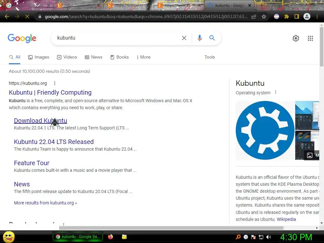Open the Google apps grid
The width and height of the screenshot is (324, 243).
point(310,38)
